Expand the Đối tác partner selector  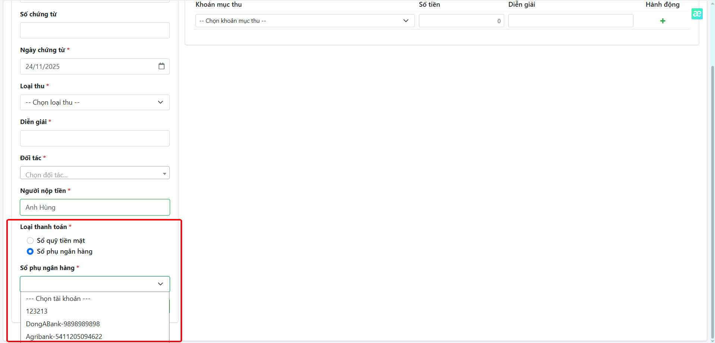pos(95,173)
